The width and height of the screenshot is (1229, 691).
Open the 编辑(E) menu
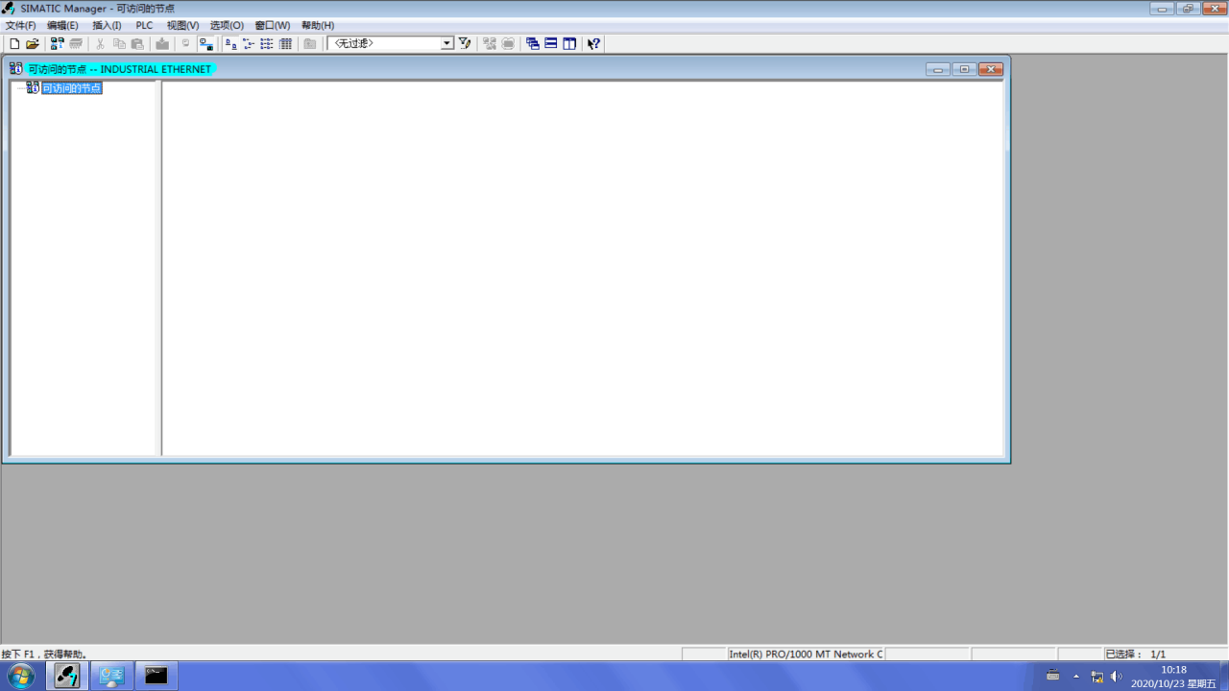(62, 25)
